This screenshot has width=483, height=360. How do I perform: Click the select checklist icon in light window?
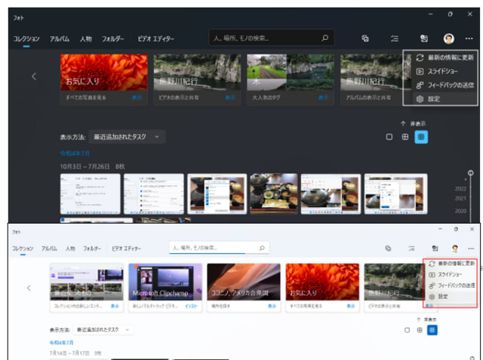pyautogui.click(x=411, y=248)
